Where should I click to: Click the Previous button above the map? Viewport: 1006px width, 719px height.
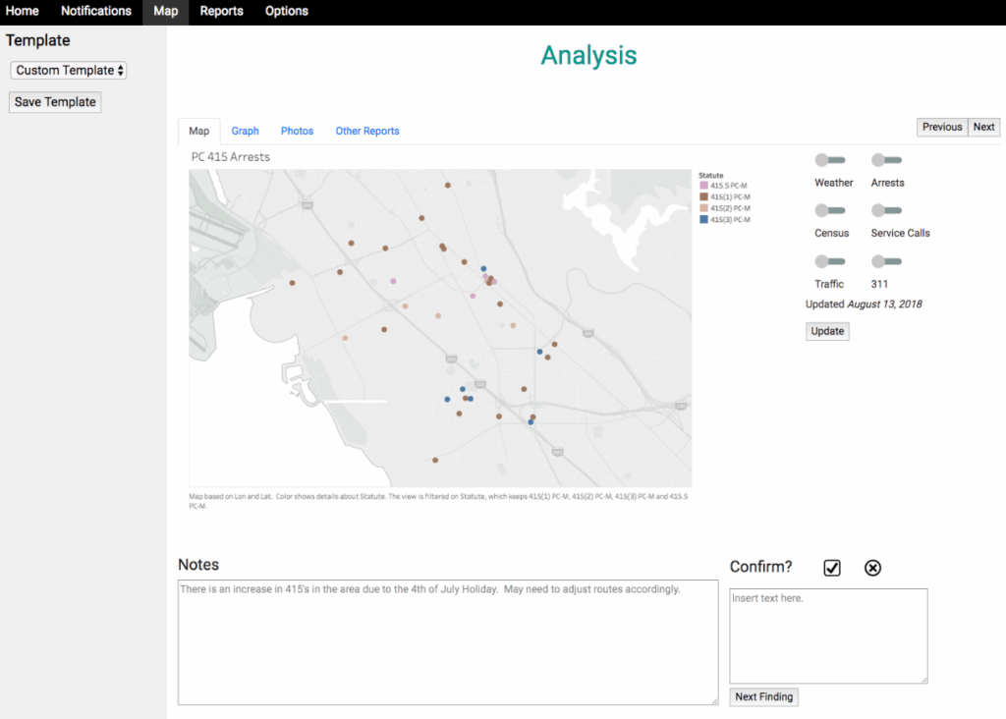(x=942, y=127)
